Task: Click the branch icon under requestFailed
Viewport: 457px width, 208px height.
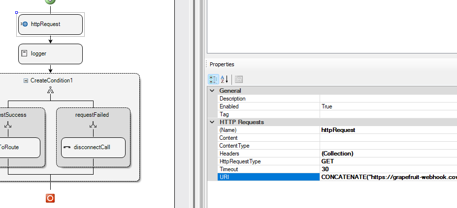Action: [93, 126]
